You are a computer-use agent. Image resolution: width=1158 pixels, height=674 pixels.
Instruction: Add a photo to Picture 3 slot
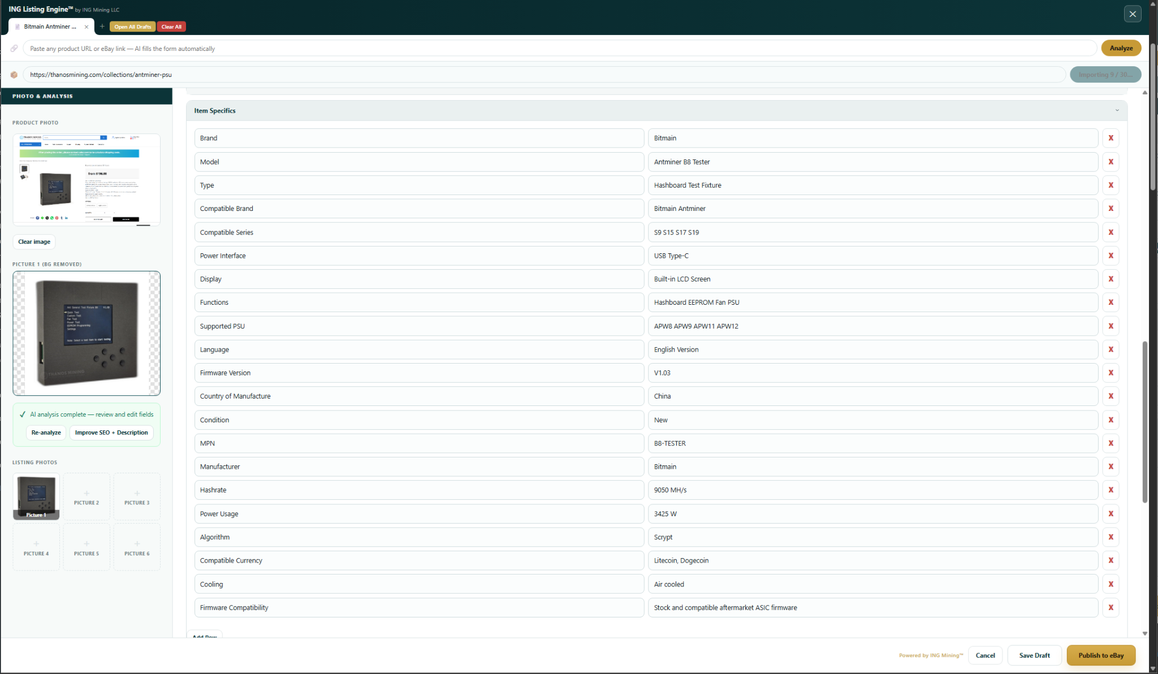(137, 496)
